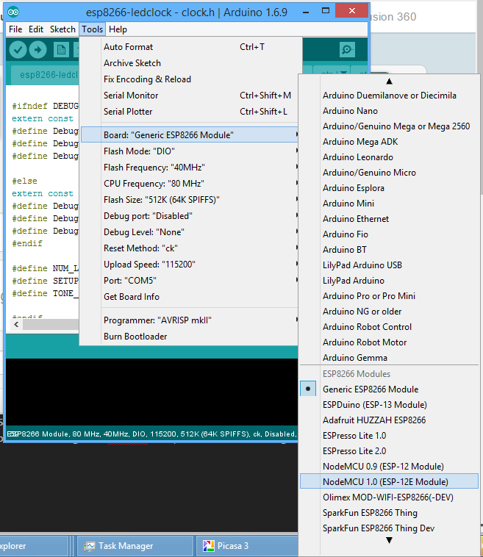Click Get Board Info
Image resolution: width=483 pixels, height=557 pixels.
pos(190,297)
